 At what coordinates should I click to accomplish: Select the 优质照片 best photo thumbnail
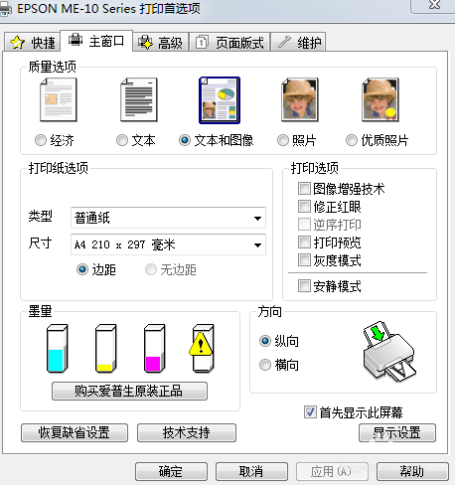380,100
